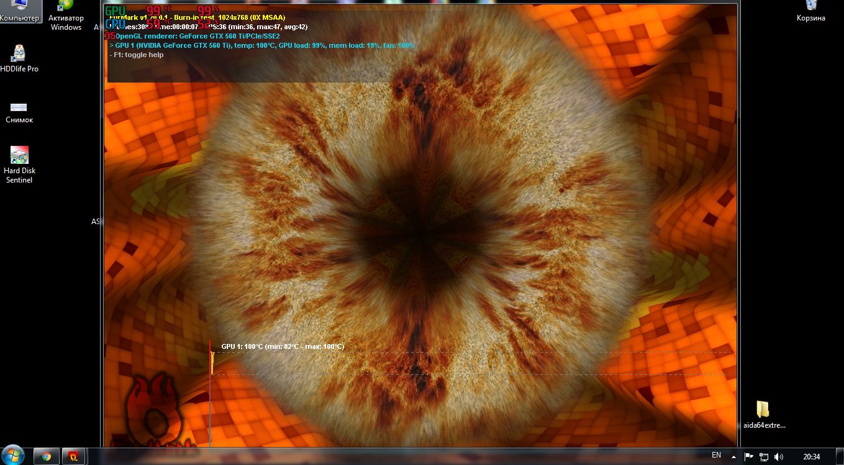The width and height of the screenshot is (844, 465).
Task: Click the FurMark taskbar button
Action: pos(73,456)
